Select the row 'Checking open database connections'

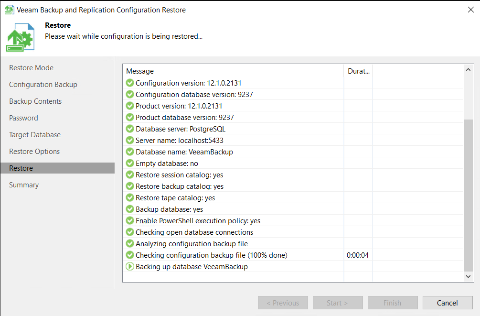[293, 232]
